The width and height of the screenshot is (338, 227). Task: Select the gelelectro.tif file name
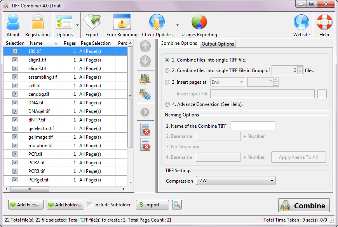pos(41,128)
